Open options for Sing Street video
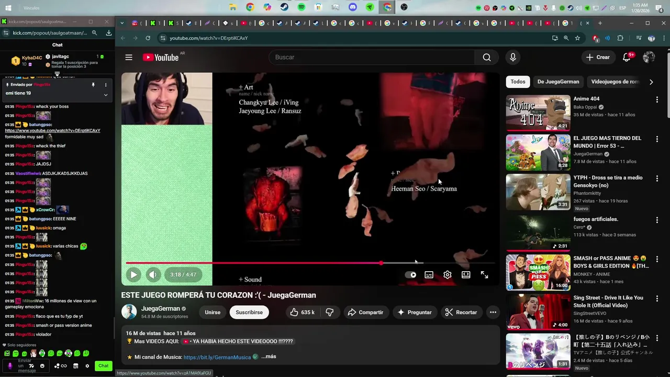The image size is (670, 377). pos(657,298)
